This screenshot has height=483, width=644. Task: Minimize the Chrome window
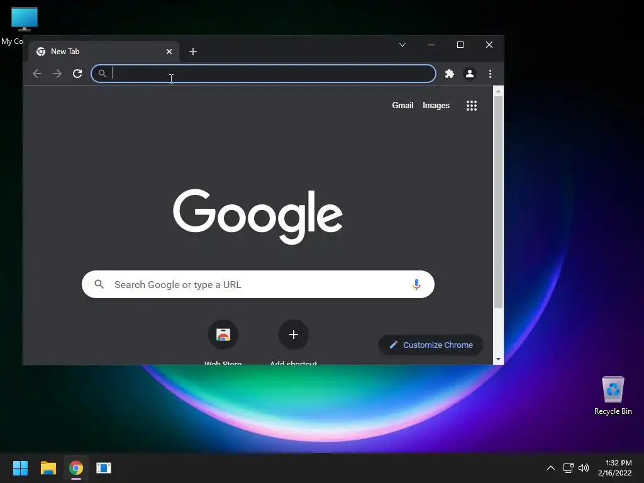(x=431, y=45)
